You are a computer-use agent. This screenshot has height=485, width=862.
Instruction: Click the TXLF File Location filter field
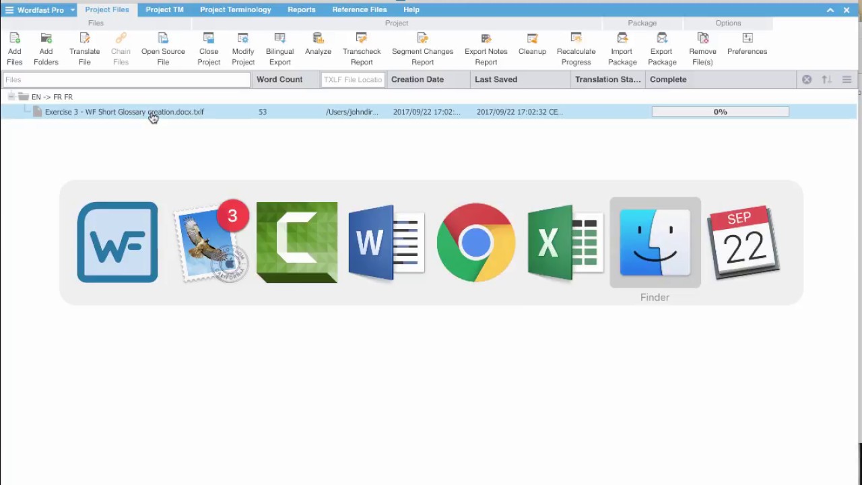(353, 79)
